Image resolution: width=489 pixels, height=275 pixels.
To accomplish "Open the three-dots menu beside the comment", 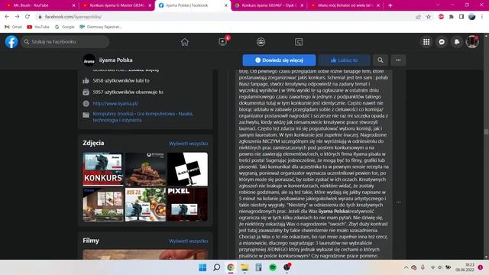I will [x=398, y=202].
